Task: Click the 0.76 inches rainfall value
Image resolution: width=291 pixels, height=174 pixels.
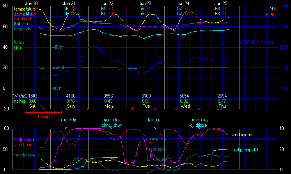Action: click(x=71, y=101)
